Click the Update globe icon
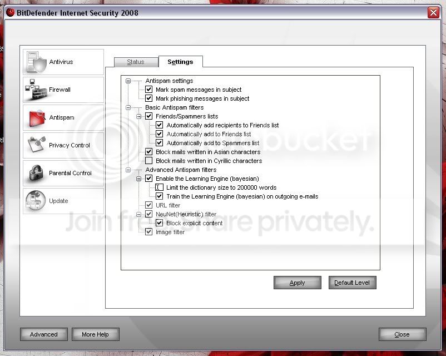446x356 pixels. click(x=36, y=201)
